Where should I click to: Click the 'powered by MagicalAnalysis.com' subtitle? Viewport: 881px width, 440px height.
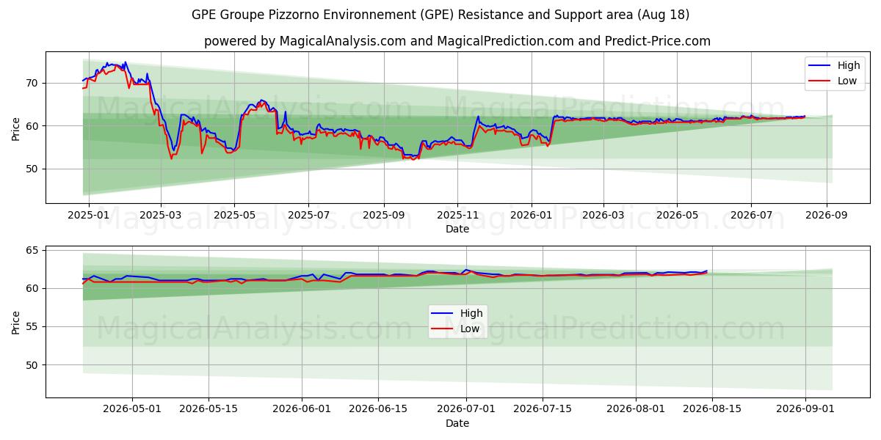(457, 41)
